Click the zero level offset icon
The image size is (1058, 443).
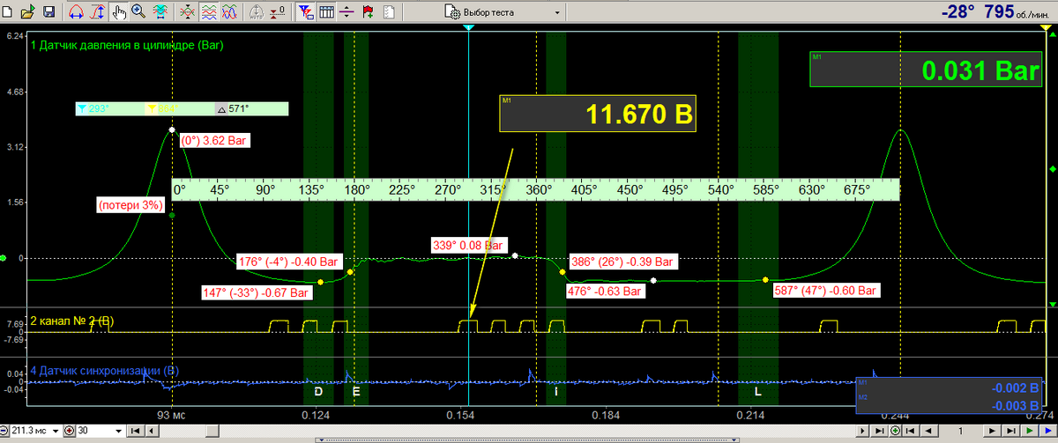(x=277, y=12)
